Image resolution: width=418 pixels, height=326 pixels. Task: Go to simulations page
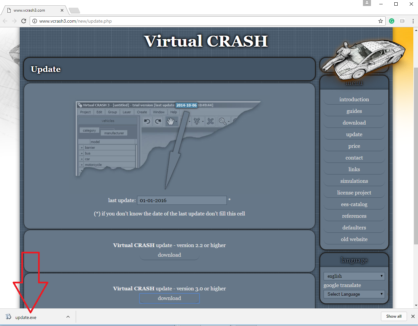(x=354, y=181)
